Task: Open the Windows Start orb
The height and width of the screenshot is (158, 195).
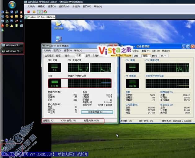Action: 12,4
